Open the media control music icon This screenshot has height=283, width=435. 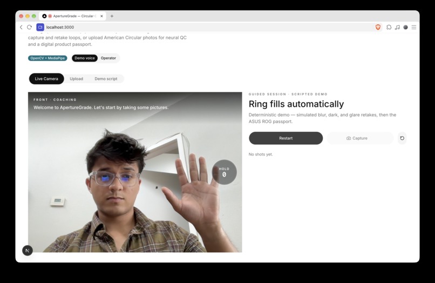[397, 27]
